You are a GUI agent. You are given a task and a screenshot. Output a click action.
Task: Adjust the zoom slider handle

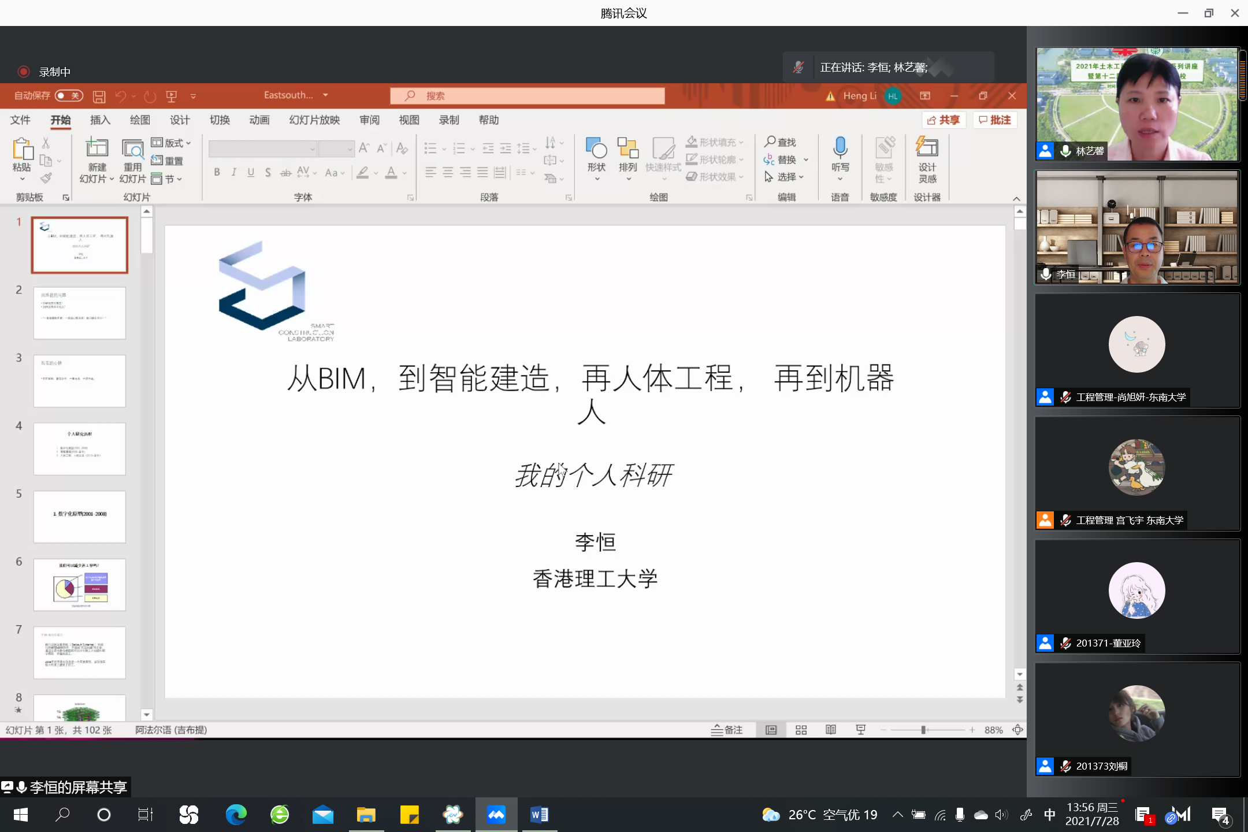pos(923,730)
